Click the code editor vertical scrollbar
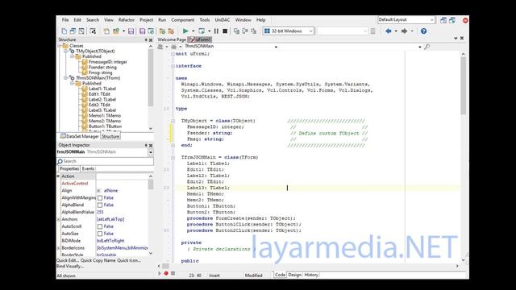 click(463, 156)
